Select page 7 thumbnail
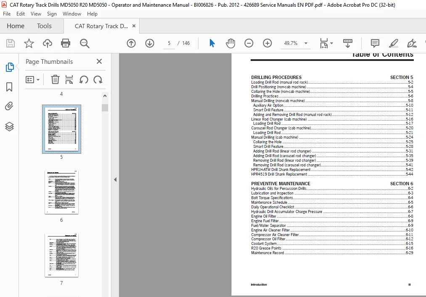 pyautogui.click(x=61, y=255)
